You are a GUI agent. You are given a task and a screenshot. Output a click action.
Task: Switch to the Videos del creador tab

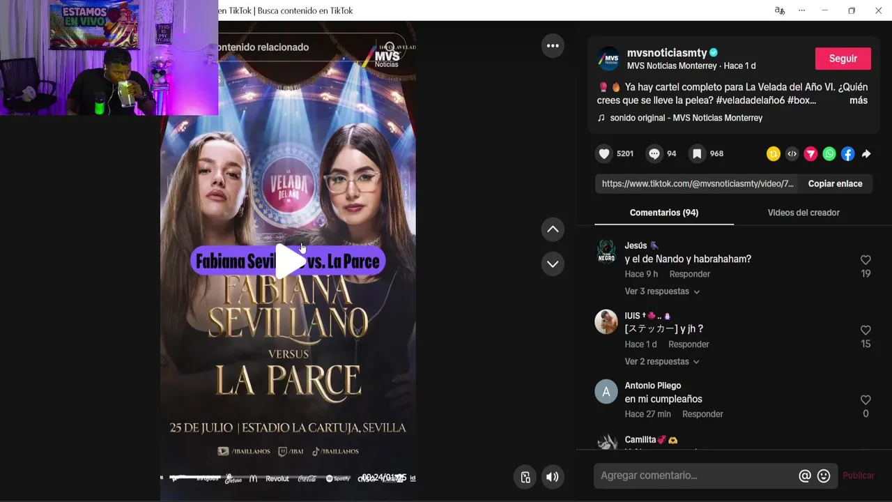pos(803,213)
